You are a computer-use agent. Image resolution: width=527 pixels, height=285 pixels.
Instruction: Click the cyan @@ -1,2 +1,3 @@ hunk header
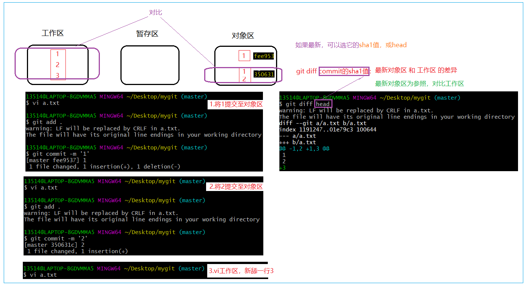coord(304,149)
